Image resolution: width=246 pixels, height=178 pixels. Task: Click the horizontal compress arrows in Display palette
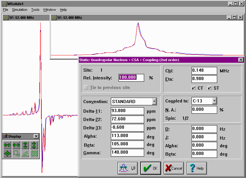point(16,145)
